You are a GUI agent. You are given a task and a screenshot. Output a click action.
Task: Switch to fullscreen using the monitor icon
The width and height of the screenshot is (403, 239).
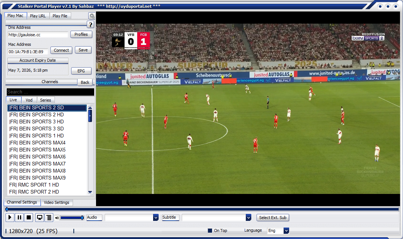coord(40,218)
